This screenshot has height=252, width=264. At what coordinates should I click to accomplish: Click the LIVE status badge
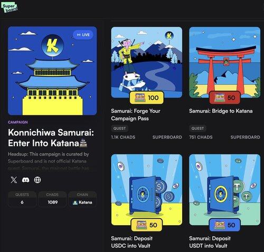point(83,35)
